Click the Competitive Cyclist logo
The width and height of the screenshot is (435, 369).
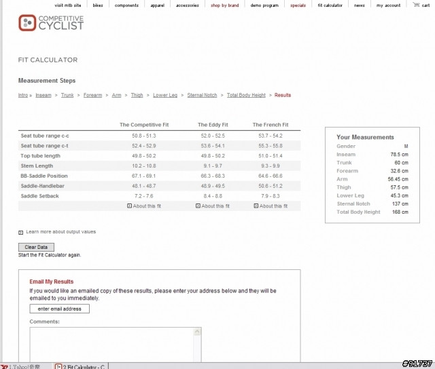tap(51, 22)
